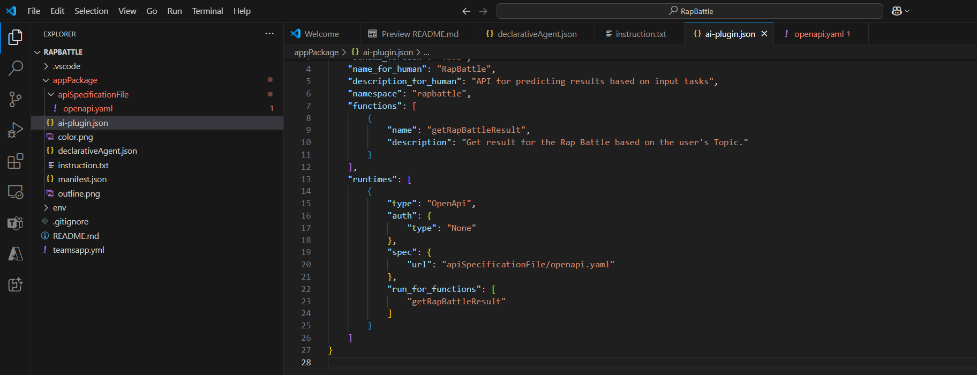Open the Edit menu
Viewport: 977px width, 375px height.
pyautogui.click(x=57, y=11)
